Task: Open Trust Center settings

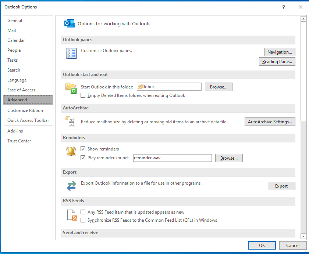Action: point(28,141)
